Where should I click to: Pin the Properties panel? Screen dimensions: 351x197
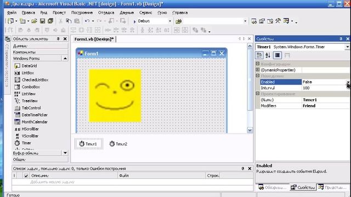point(341,39)
